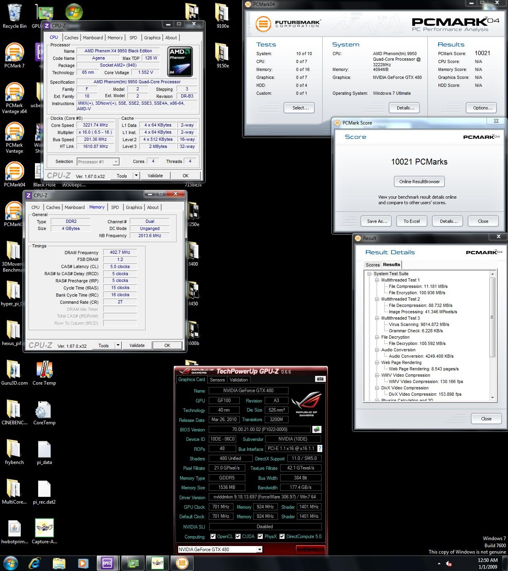
Task: Open the MultiCore folder icon
Action: click(x=14, y=492)
